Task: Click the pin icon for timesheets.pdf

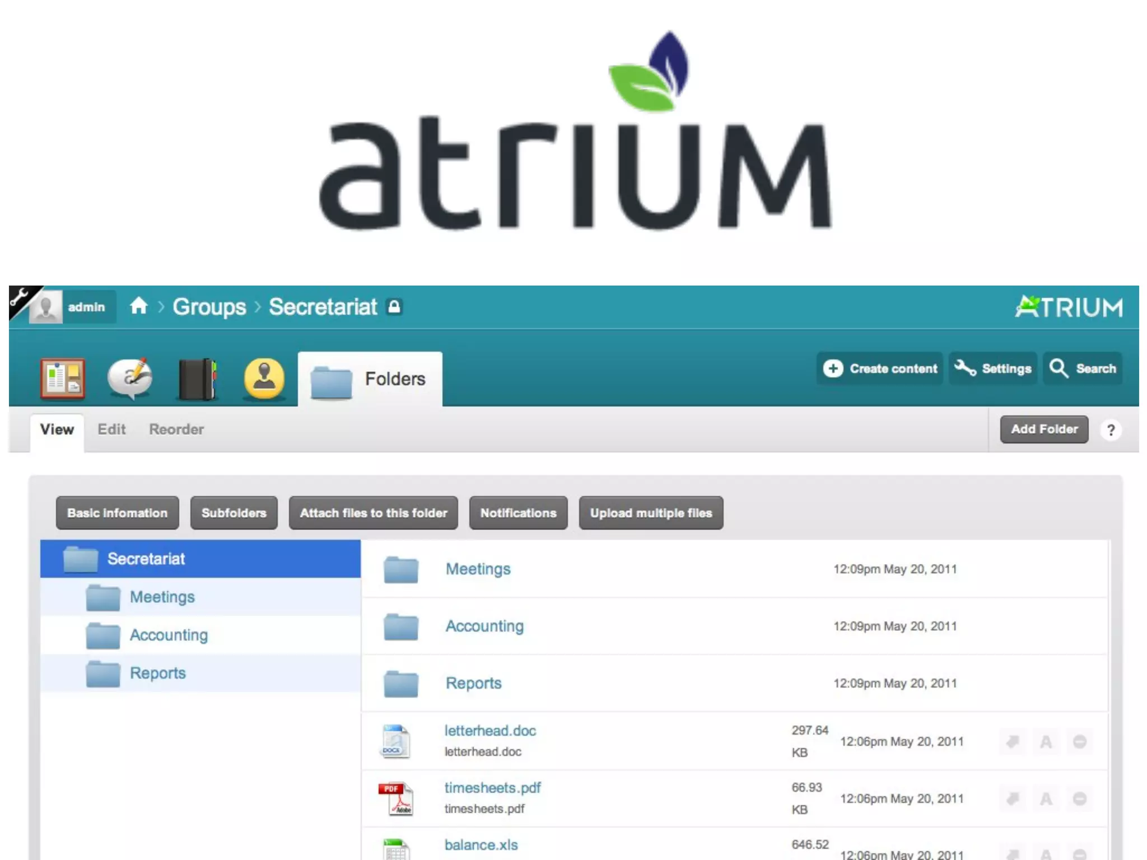Action: [x=1012, y=799]
